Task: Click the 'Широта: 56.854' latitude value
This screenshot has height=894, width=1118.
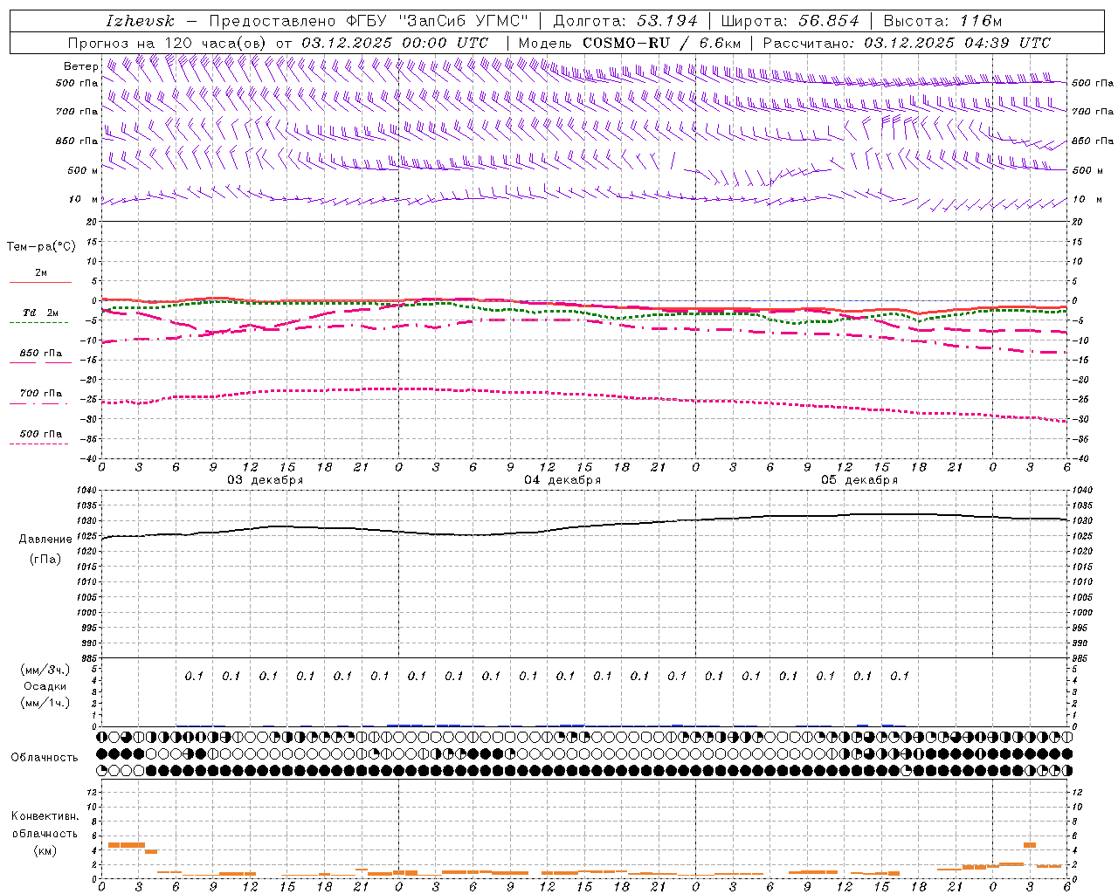Action: coord(790,21)
